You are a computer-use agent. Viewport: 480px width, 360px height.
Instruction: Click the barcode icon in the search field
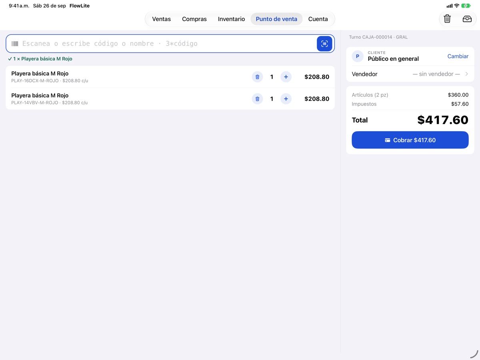coord(15,44)
